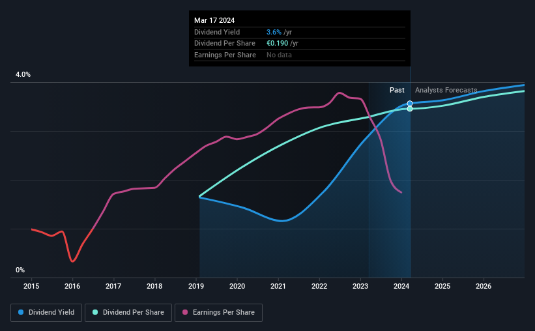535x331 pixels.
Task: Click the Mar 17 2024 tooltip date
Action: 214,20
